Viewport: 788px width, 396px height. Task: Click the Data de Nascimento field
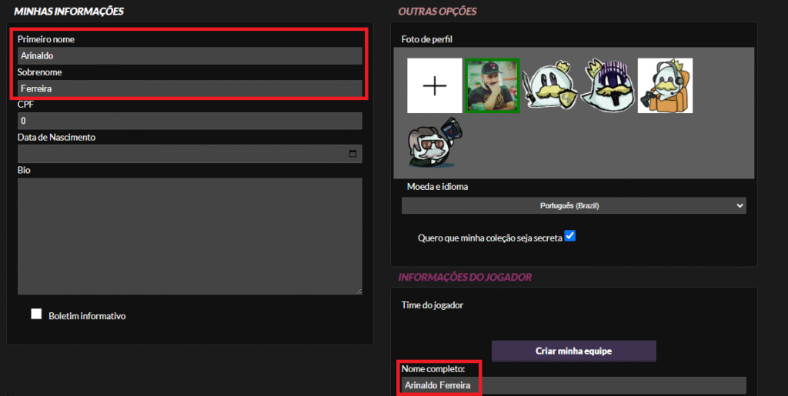(190, 154)
